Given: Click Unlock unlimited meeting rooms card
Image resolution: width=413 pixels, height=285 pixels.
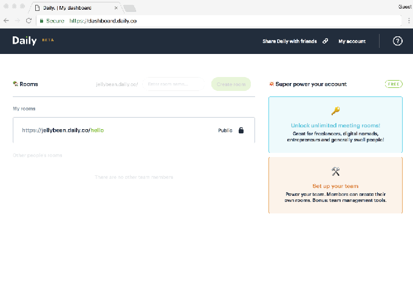Looking at the screenshot, I should pos(335,125).
